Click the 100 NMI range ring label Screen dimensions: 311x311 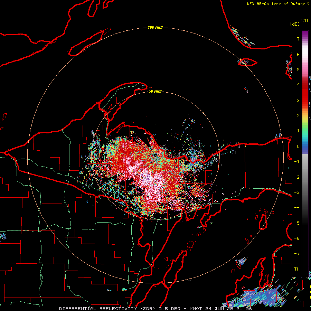(155, 27)
